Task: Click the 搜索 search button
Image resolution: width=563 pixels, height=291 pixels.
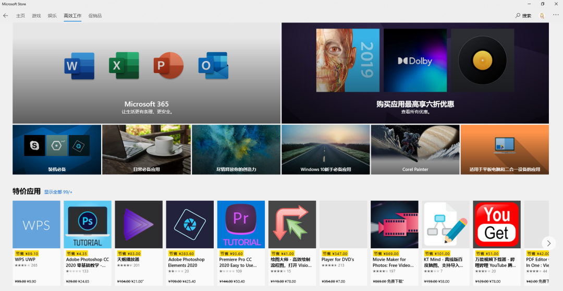Action: point(523,16)
